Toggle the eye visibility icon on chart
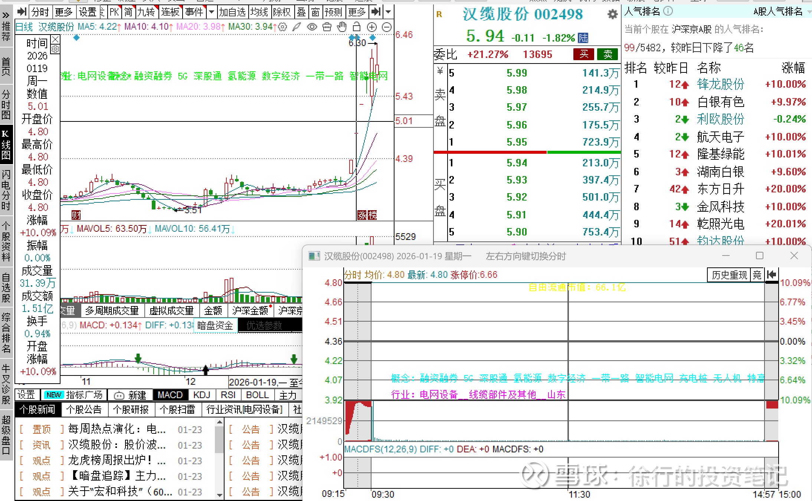The height and width of the screenshot is (501, 812). click(x=312, y=27)
